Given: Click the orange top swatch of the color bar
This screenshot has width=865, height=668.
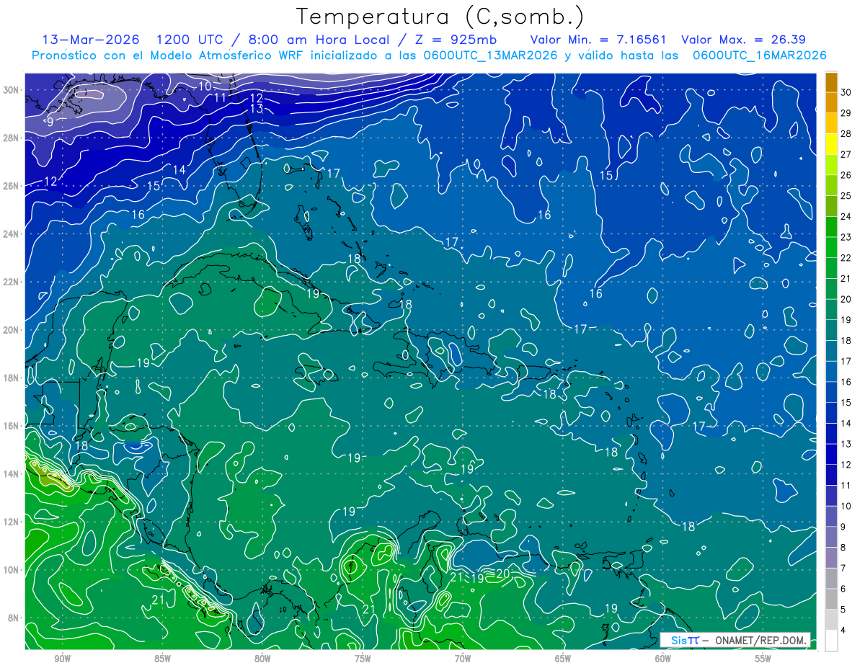Looking at the screenshot, I should pyautogui.click(x=831, y=82).
